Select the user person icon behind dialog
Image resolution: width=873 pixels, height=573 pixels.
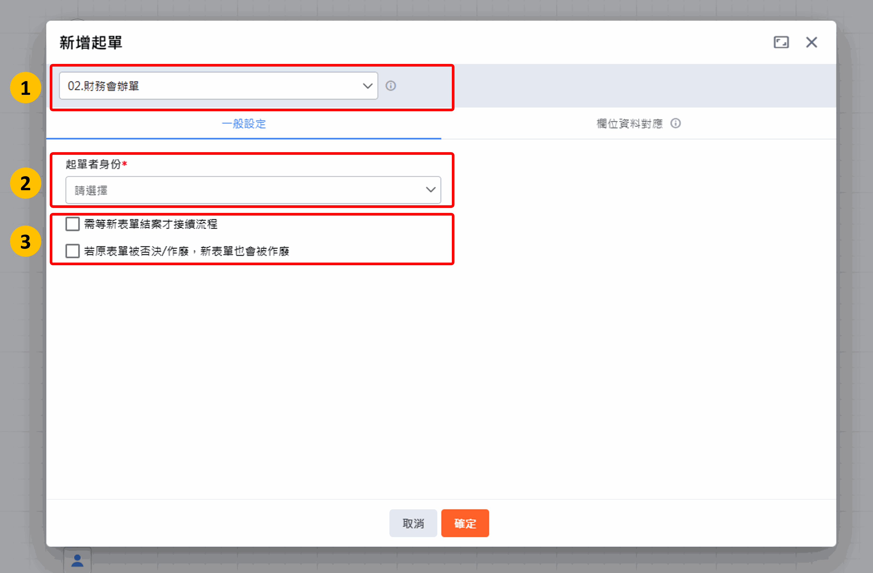pyautogui.click(x=77, y=561)
